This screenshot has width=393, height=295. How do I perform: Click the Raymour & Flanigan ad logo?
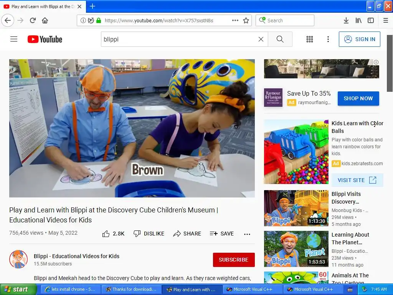(x=273, y=98)
